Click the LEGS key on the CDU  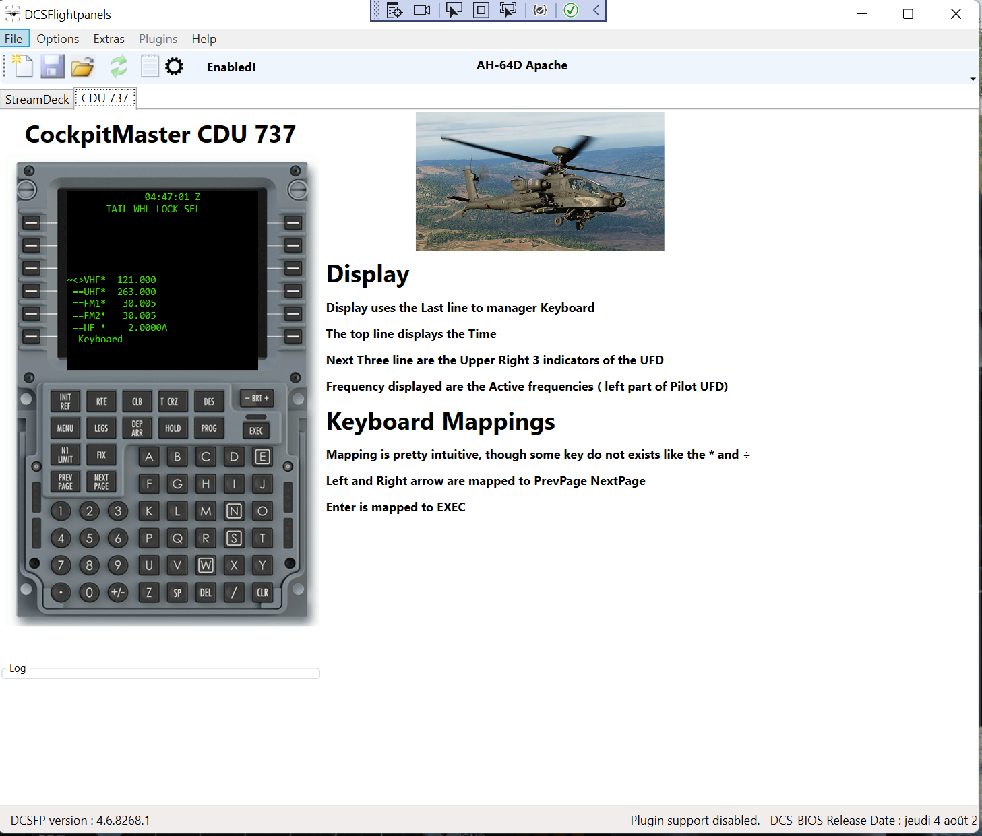(x=101, y=428)
